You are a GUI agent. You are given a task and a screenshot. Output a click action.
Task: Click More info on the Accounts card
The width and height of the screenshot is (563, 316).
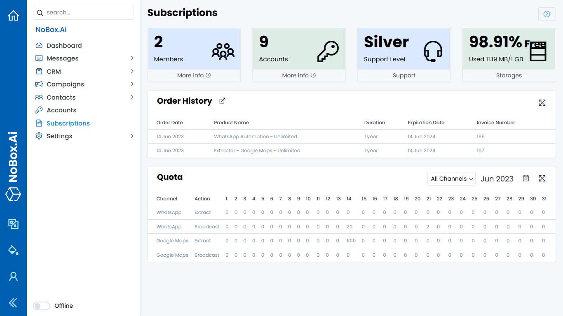point(299,75)
